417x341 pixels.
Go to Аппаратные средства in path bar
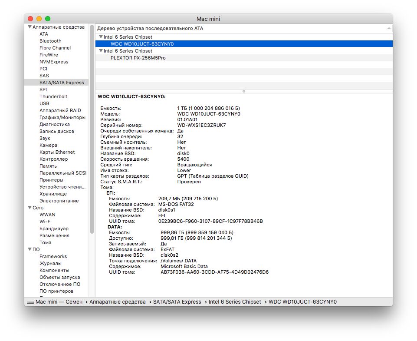coord(118,301)
